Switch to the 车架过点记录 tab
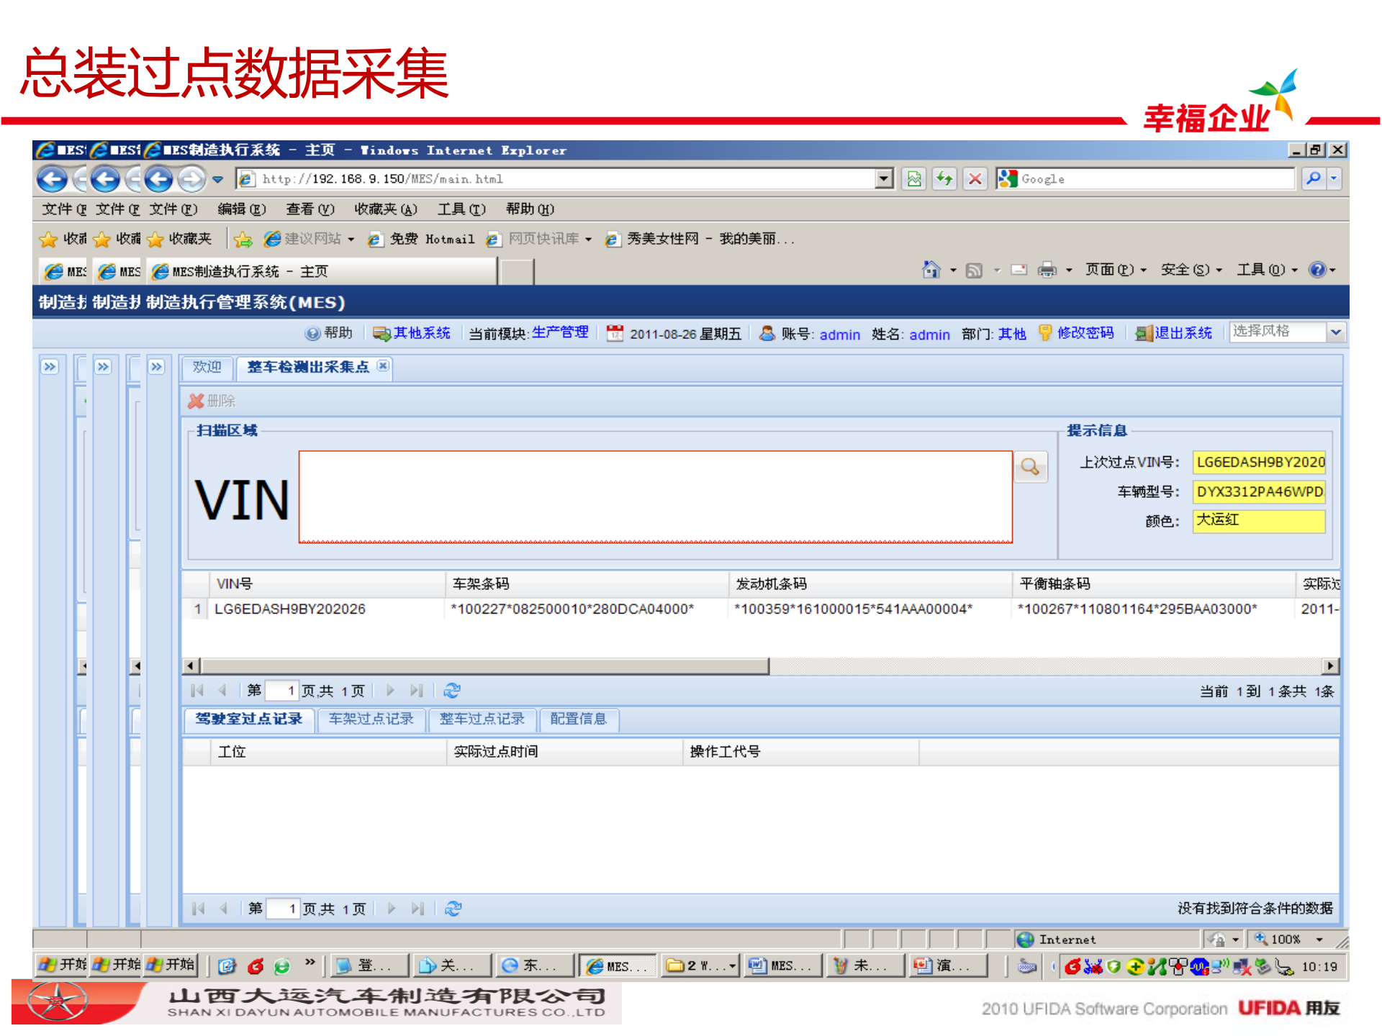This screenshot has height=1036, width=1382. pos(371,719)
